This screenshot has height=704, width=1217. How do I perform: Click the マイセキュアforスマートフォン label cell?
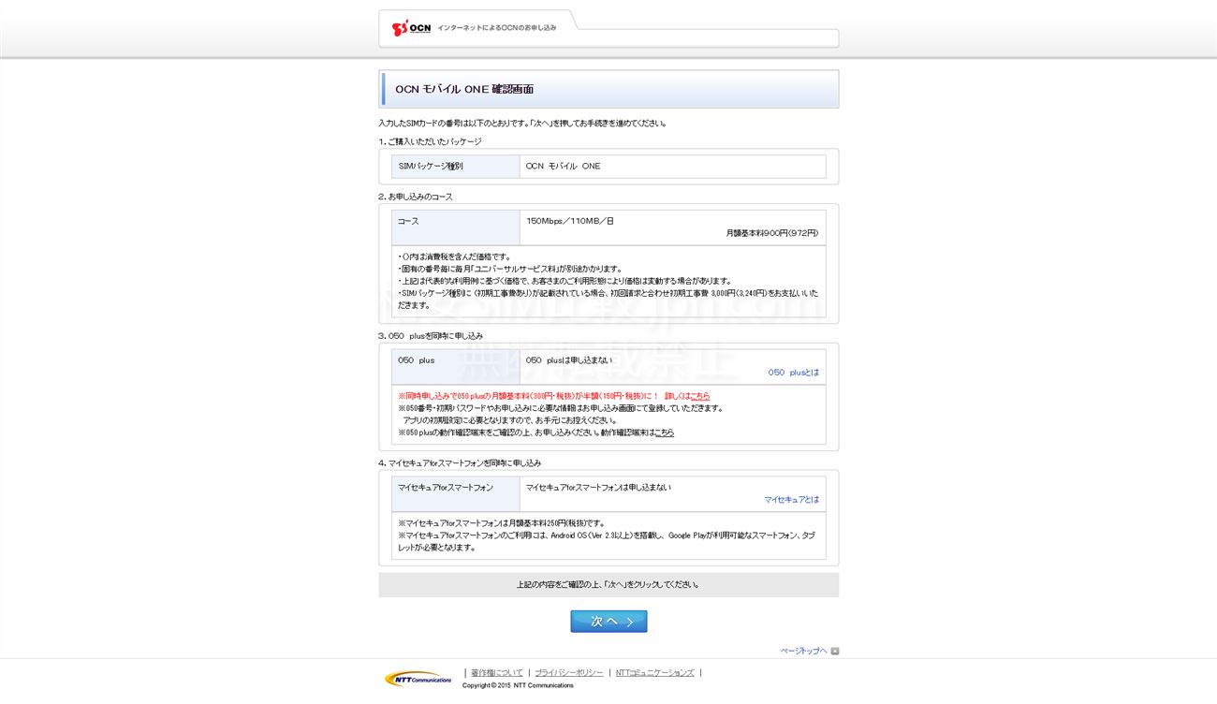(456, 494)
